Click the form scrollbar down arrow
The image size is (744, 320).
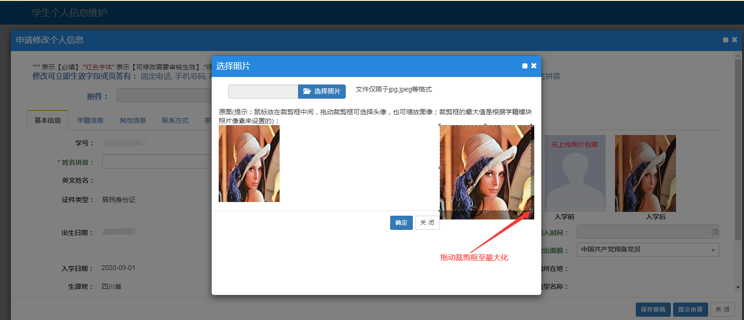(738, 287)
